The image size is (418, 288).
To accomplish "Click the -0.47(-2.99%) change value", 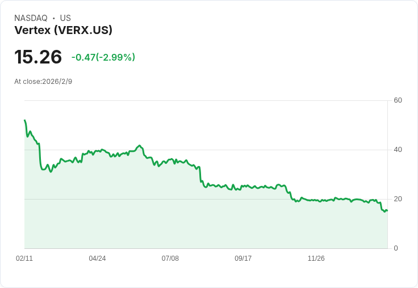I will tap(103, 57).
